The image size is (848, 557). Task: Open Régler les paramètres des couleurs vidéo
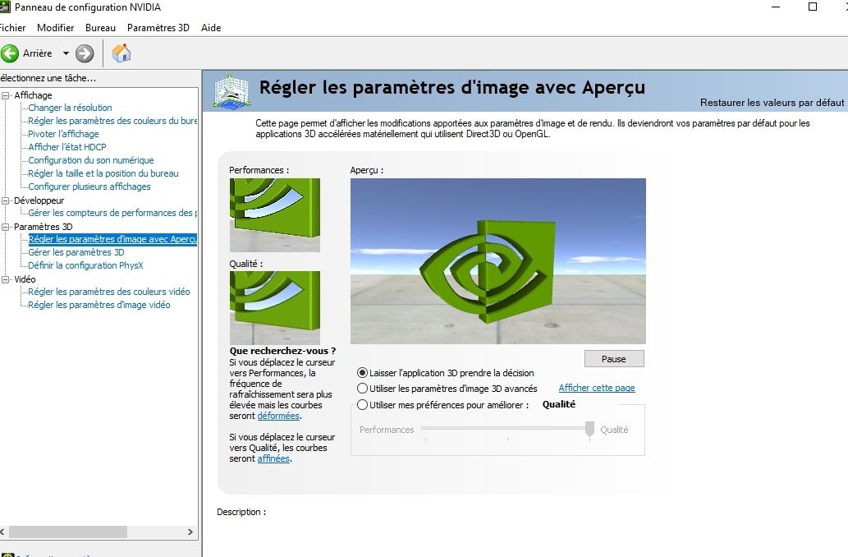(x=108, y=292)
